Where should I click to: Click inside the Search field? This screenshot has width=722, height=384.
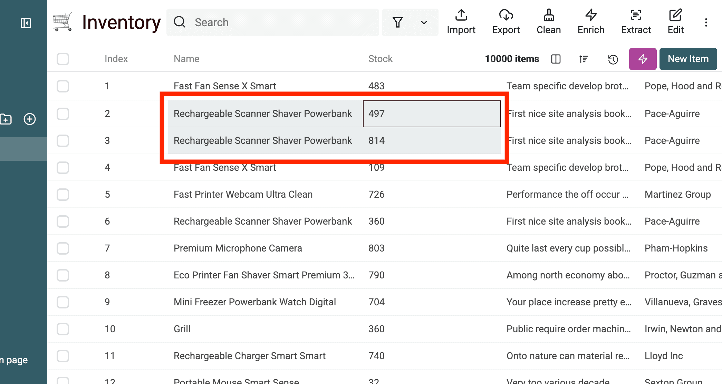(x=272, y=22)
